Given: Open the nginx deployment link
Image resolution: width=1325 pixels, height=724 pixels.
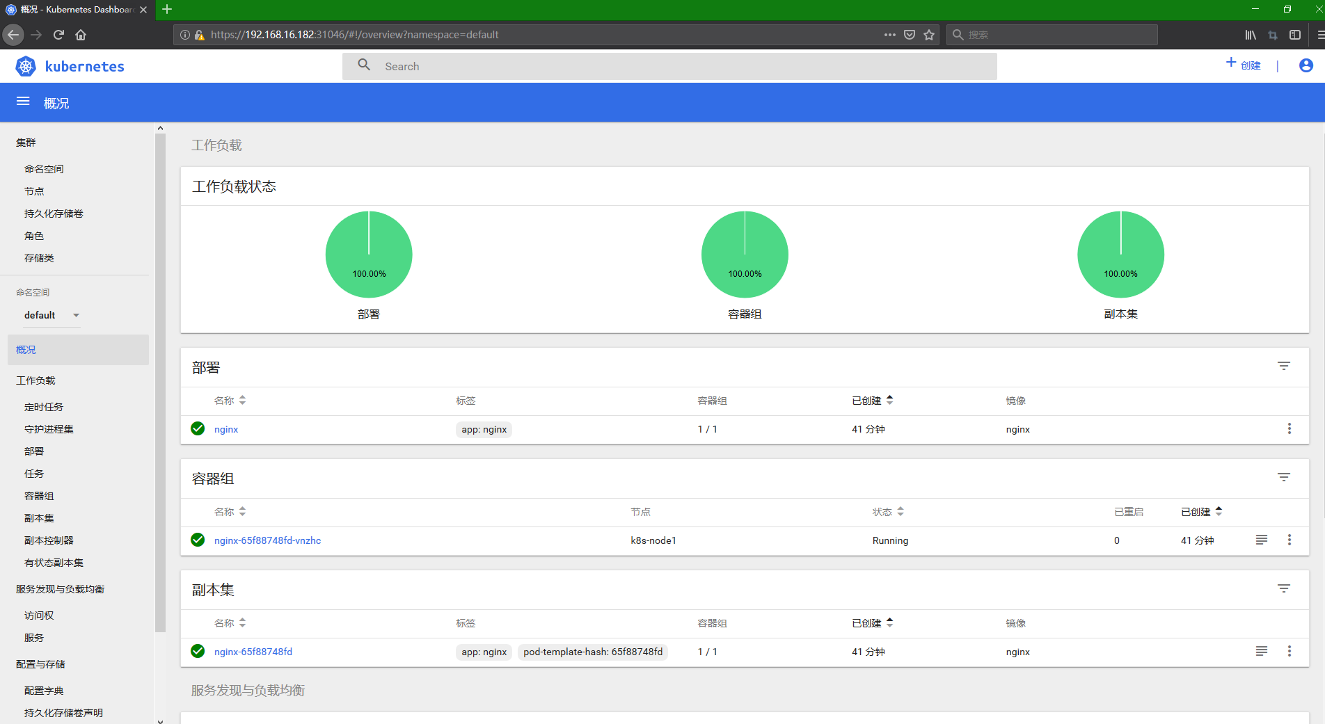Looking at the screenshot, I should 226,429.
